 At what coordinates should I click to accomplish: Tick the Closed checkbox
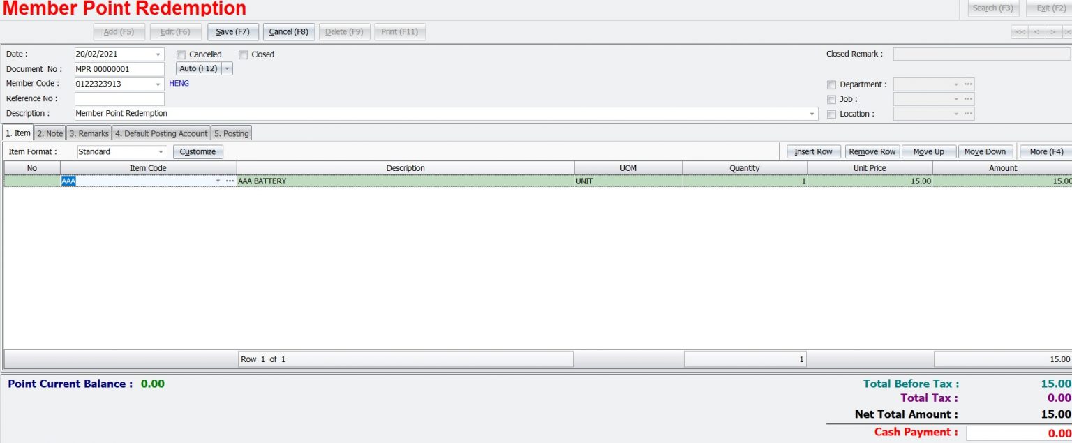coord(244,54)
